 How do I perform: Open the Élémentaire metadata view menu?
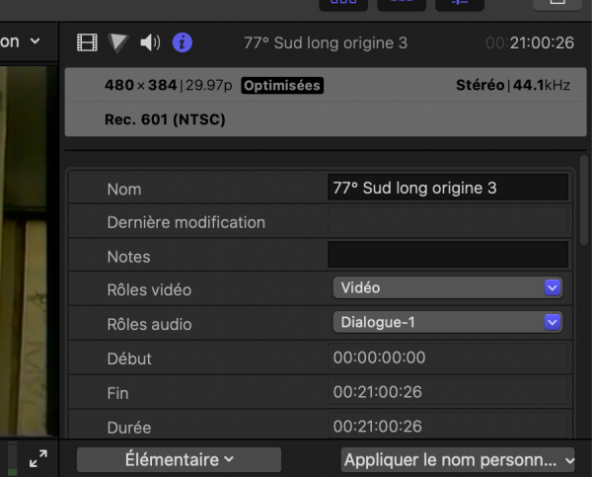coord(179,459)
